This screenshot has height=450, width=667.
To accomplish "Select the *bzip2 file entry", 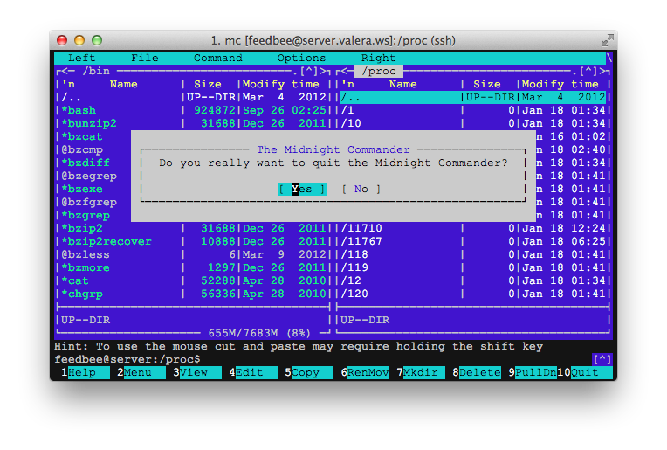I will click(x=193, y=228).
